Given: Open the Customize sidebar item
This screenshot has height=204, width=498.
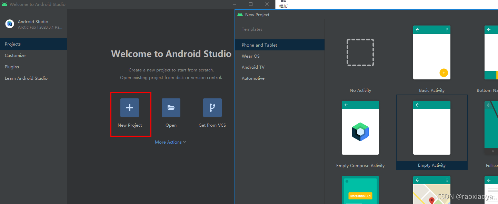Looking at the screenshot, I should (x=33, y=55).
